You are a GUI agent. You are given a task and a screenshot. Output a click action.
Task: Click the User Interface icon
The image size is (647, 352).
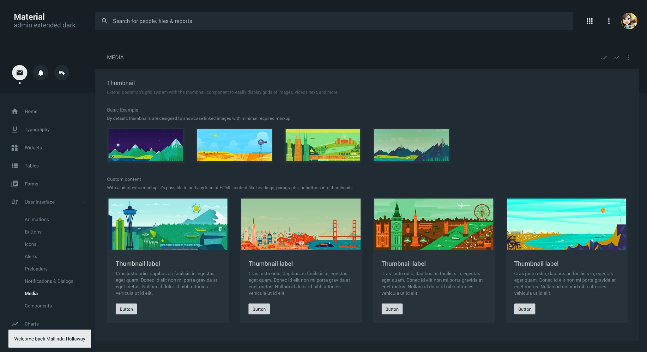click(15, 202)
